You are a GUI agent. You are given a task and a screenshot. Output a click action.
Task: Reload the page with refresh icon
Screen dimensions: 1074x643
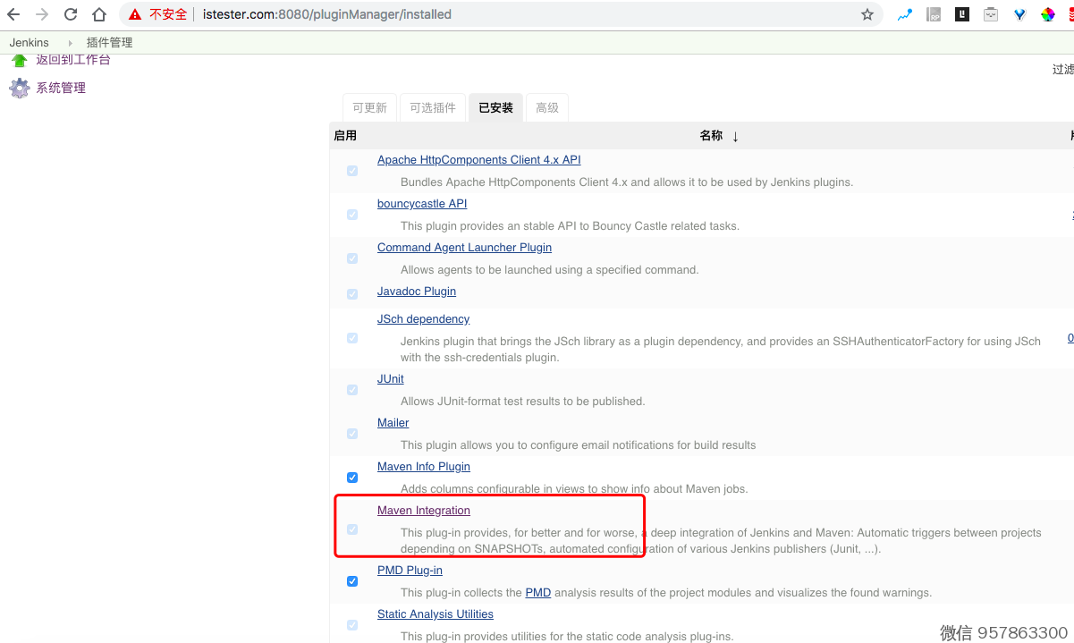tap(71, 14)
